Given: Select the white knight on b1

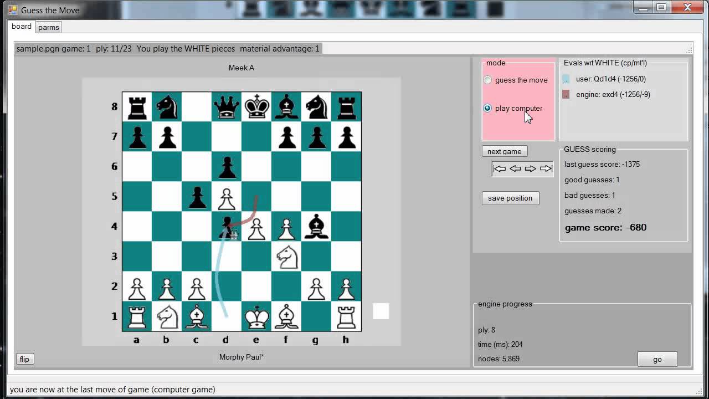Looking at the screenshot, I should pos(167,316).
